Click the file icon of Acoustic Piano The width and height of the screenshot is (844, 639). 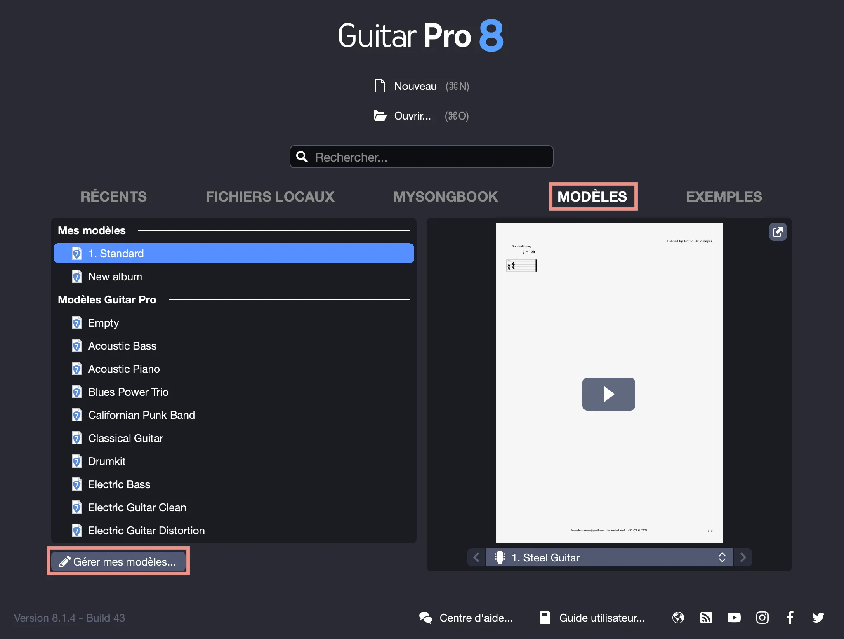point(77,369)
